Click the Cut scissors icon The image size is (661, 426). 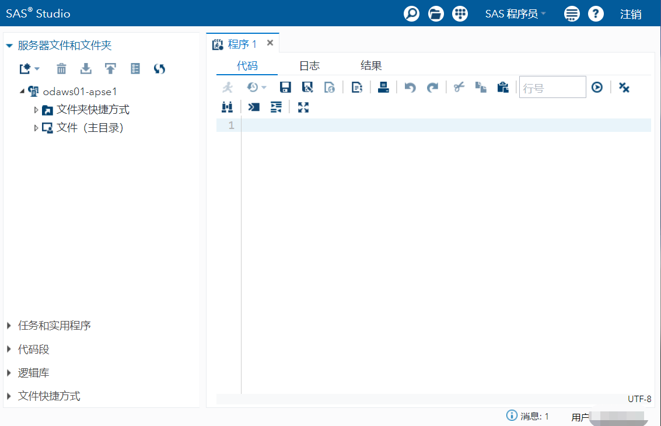459,88
